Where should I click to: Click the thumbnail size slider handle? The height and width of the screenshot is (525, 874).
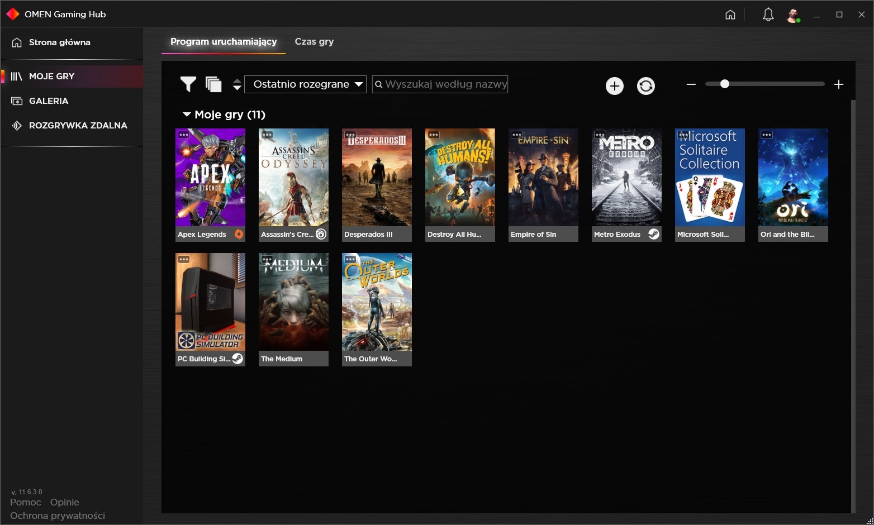[725, 84]
